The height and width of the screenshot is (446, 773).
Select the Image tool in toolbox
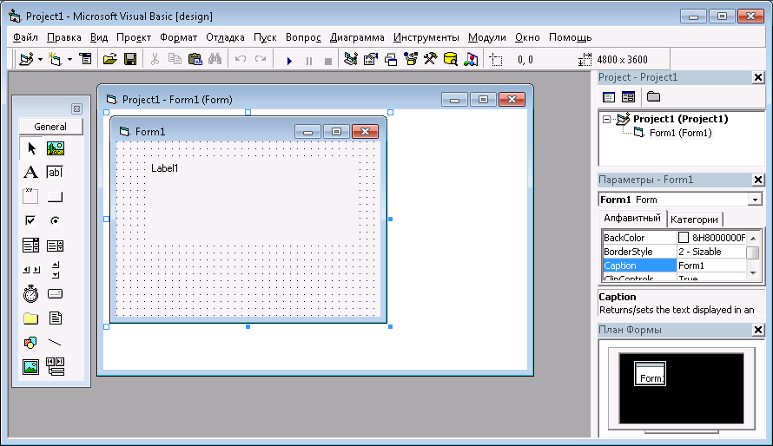[30, 366]
